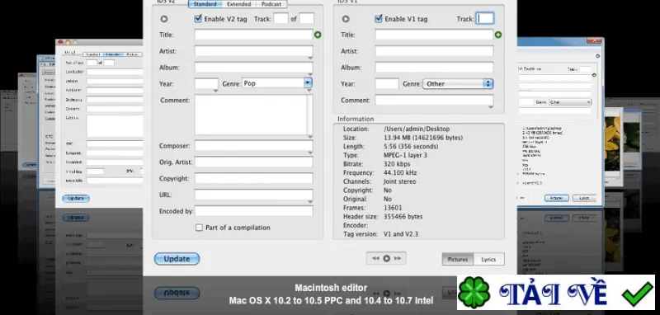The image size is (660, 315).
Task: Click the TẢI VỀ download banner
Action: [556, 293]
